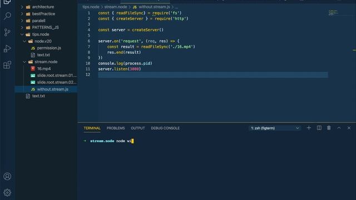Open the Extensions view

(x=7, y=65)
